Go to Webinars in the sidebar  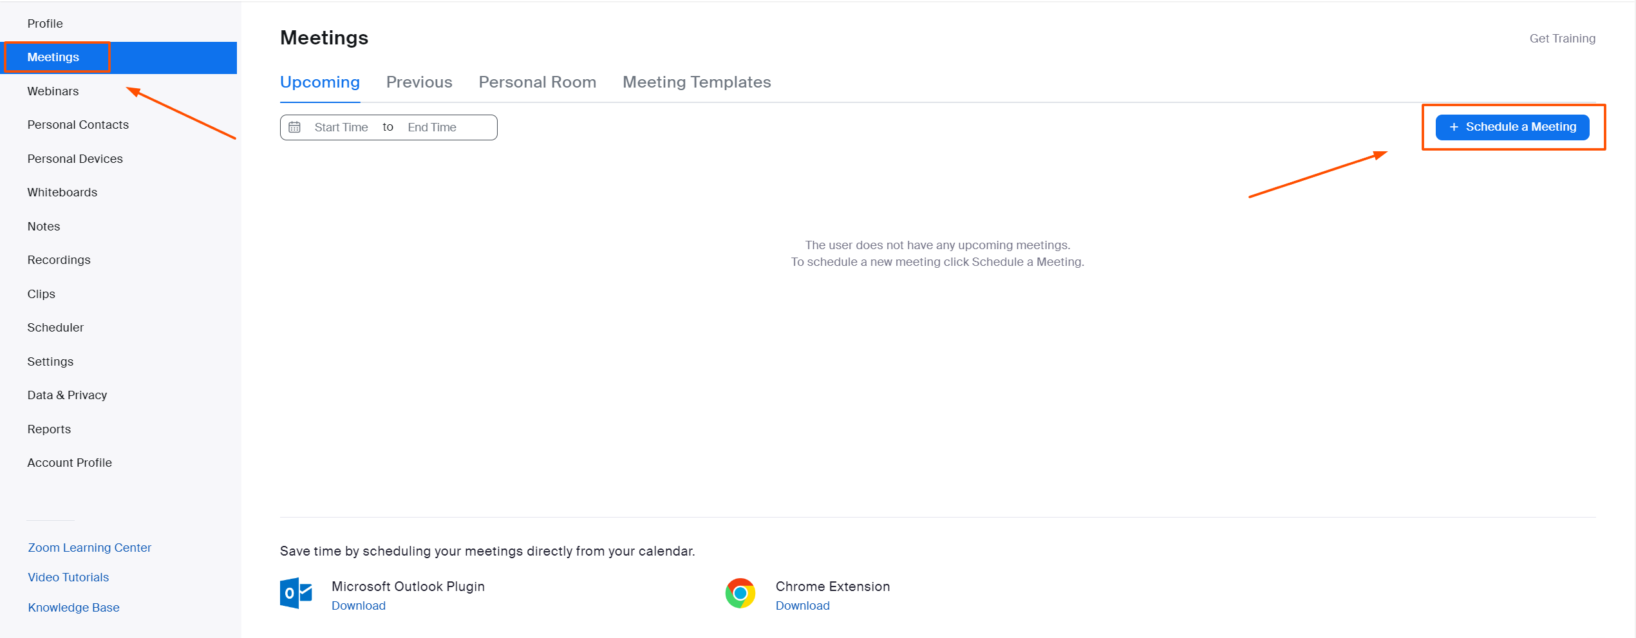53,91
